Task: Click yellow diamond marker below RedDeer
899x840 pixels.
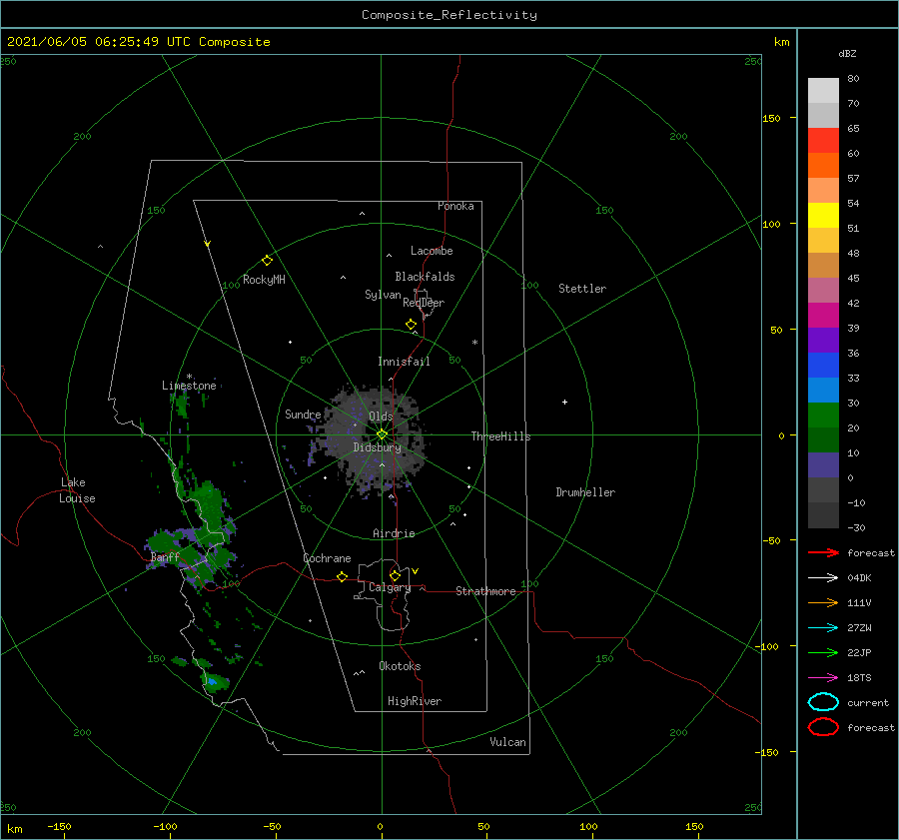Action: (412, 325)
